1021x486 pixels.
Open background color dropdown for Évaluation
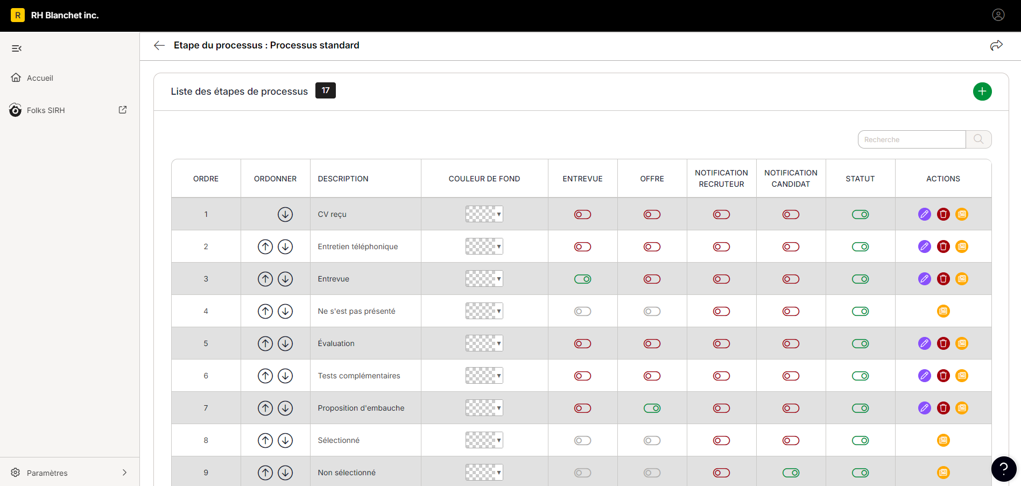pyautogui.click(x=484, y=343)
